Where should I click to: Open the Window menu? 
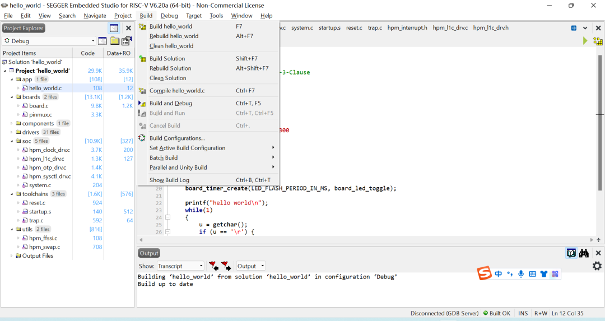(x=241, y=16)
